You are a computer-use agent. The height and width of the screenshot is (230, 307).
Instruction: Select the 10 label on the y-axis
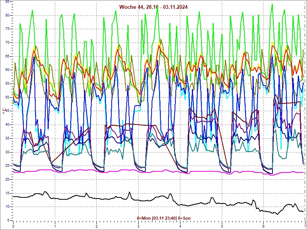point(7,207)
